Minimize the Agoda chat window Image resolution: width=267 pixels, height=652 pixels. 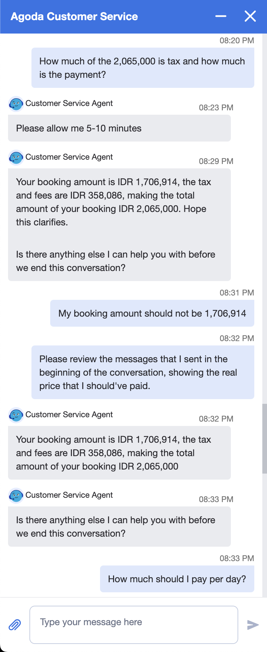pos(221,16)
